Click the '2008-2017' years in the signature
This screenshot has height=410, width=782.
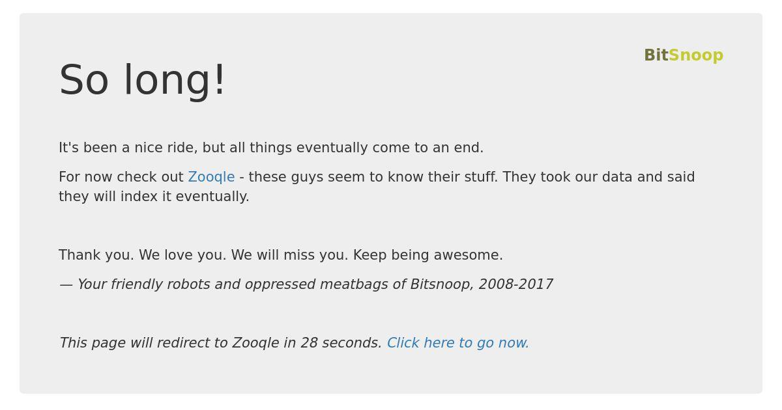516,284
